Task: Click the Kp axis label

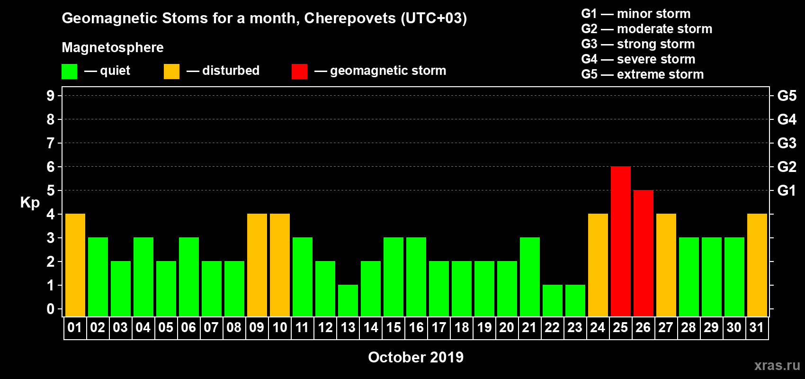Action: pos(30,203)
